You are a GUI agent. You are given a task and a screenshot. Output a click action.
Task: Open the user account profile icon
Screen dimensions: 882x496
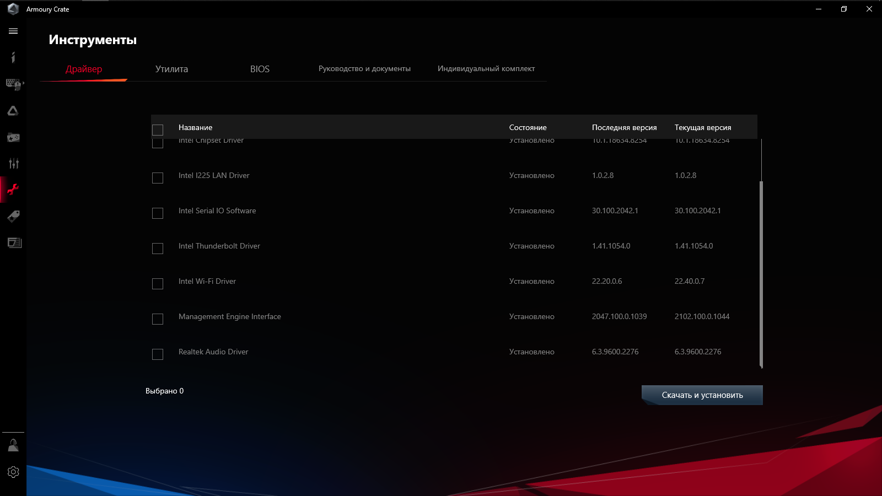[13, 445]
